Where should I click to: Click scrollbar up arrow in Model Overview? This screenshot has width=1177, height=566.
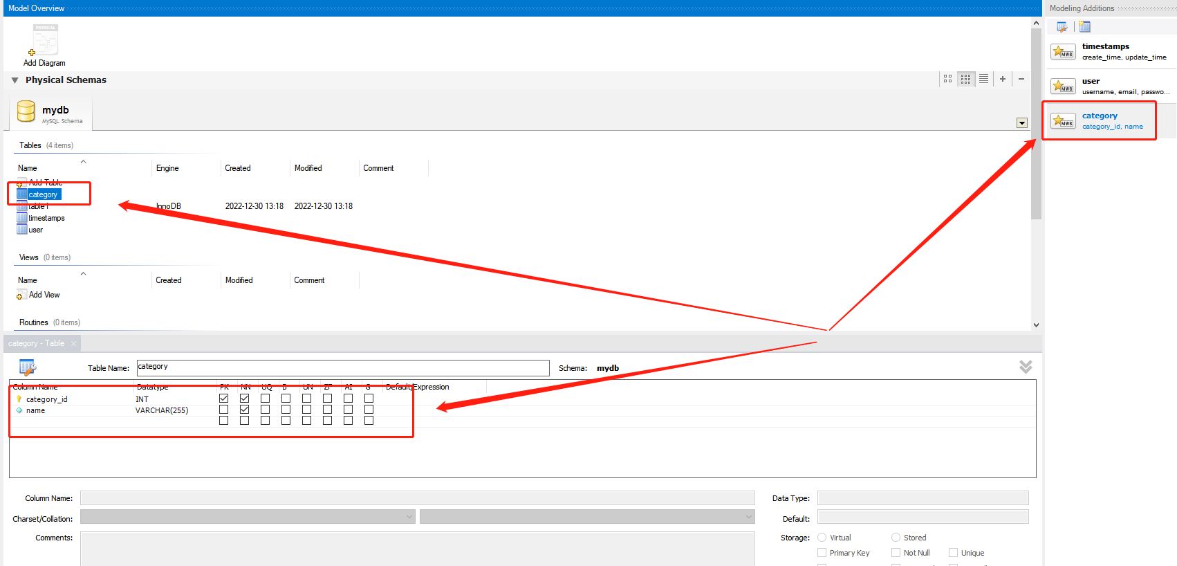pos(1036,23)
